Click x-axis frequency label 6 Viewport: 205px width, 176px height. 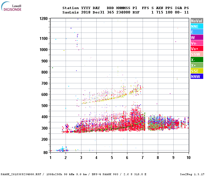point(127,158)
